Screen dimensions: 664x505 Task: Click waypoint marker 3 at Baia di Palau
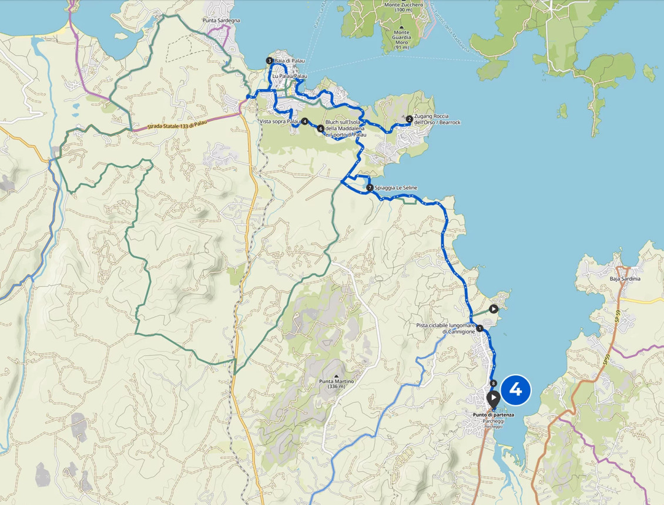click(269, 60)
